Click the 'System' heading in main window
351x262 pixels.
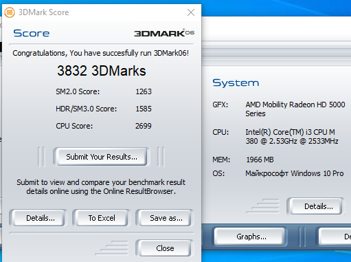[236, 83]
